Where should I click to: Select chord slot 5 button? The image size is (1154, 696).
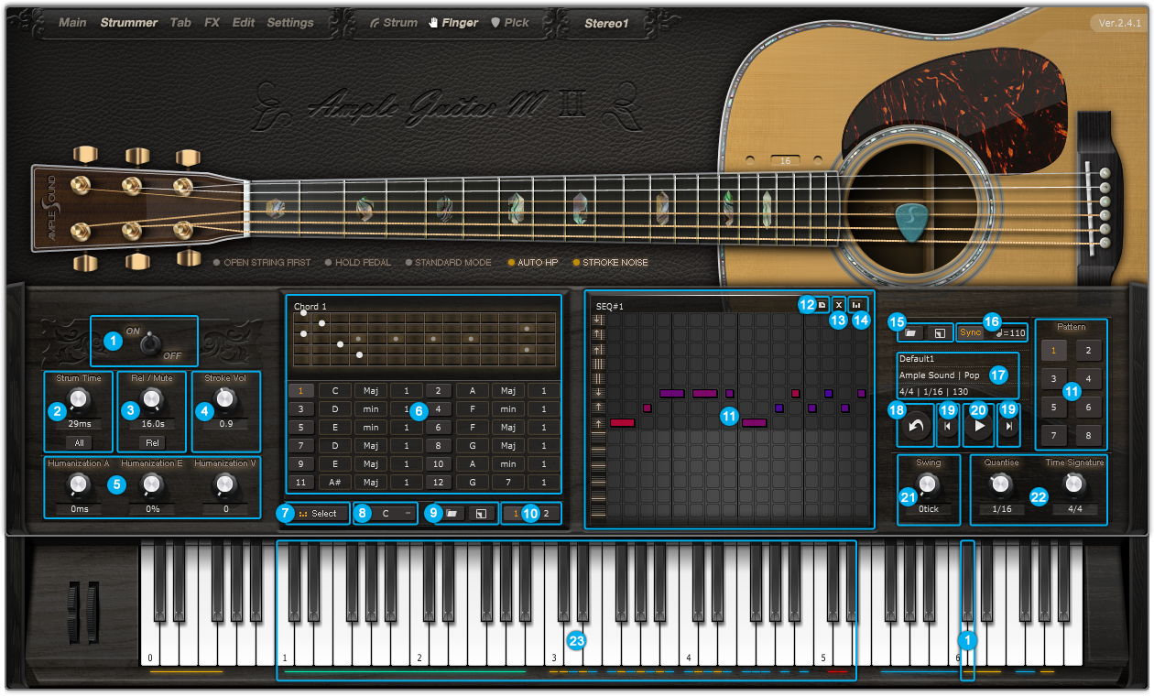coord(300,428)
